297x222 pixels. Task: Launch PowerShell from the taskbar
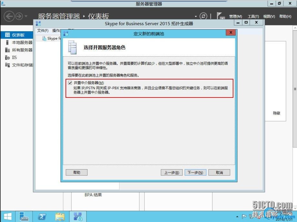[42, 217]
